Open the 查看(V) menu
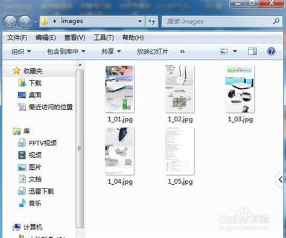This screenshot has width=286, height=238. [75, 37]
